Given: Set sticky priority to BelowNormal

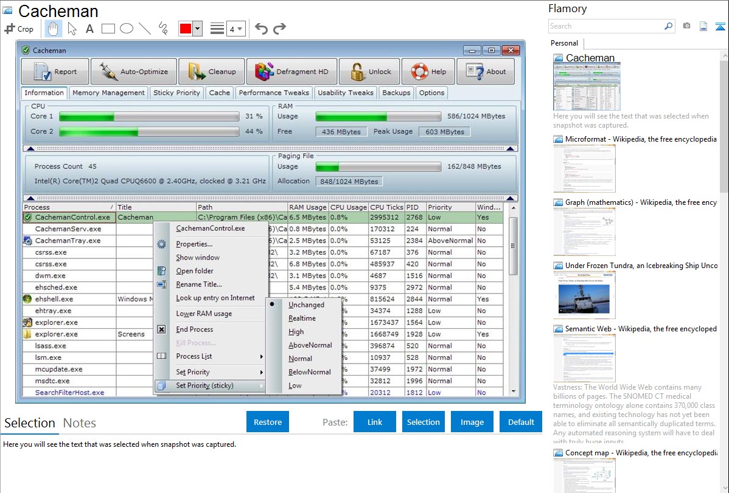Looking at the screenshot, I should tap(309, 372).
